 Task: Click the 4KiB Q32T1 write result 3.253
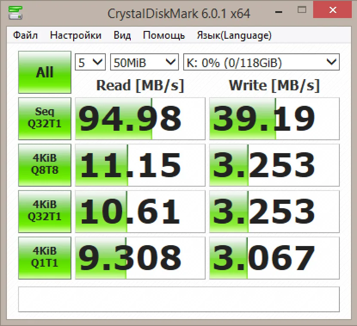pos(274,212)
